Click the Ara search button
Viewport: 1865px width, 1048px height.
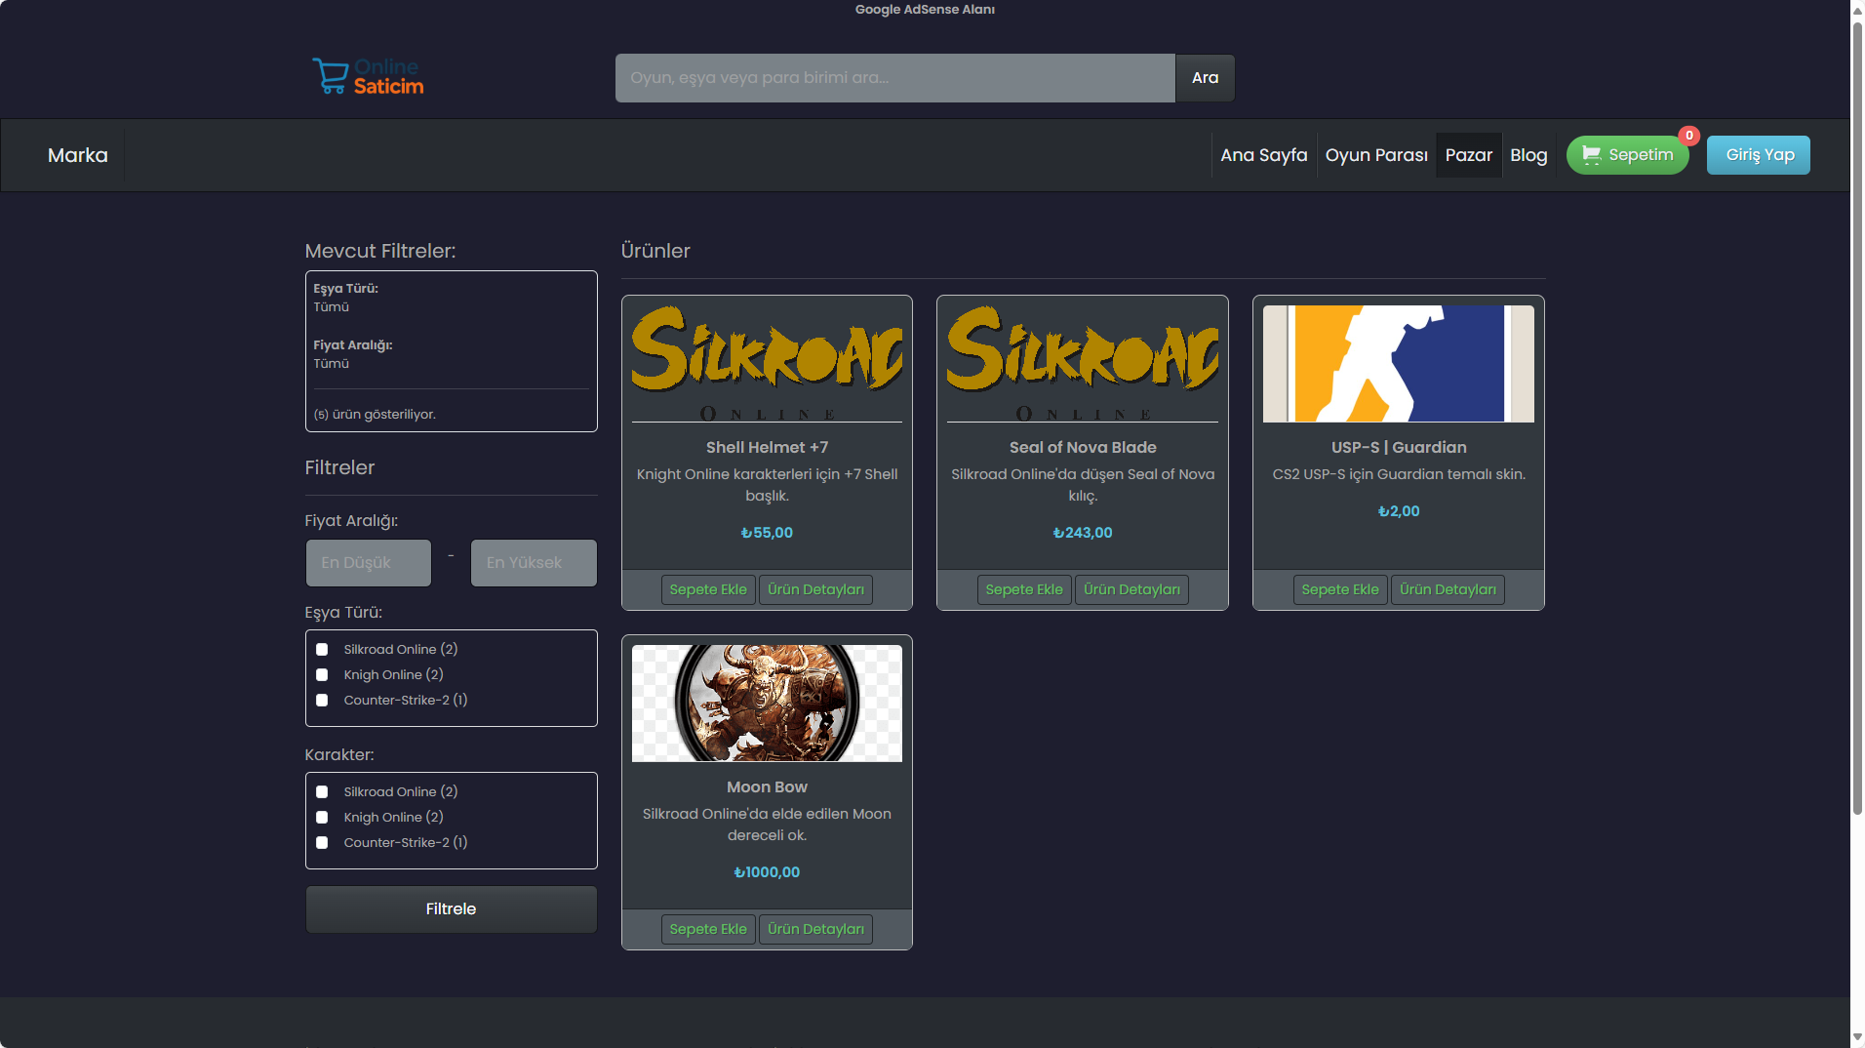pos(1205,78)
